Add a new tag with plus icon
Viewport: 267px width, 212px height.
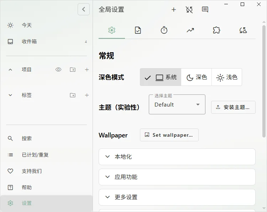pyautogui.click(x=87, y=95)
